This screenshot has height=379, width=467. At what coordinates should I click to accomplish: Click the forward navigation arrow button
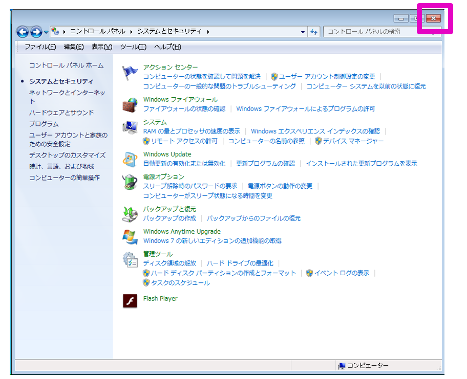click(x=36, y=32)
